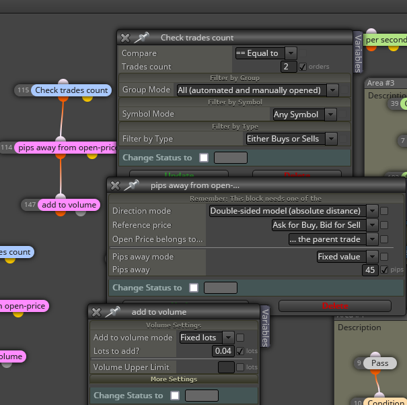This screenshot has width=407, height=405.
Task: Toggle the Pips away pips checkbox
Action: click(384, 270)
